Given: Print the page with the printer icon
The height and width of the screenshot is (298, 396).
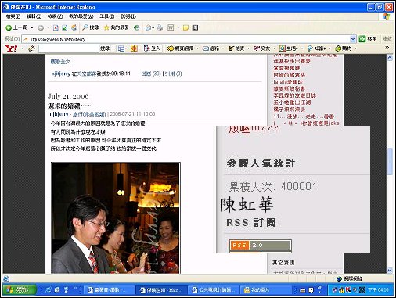Looking at the screenshot, I should [160, 27].
